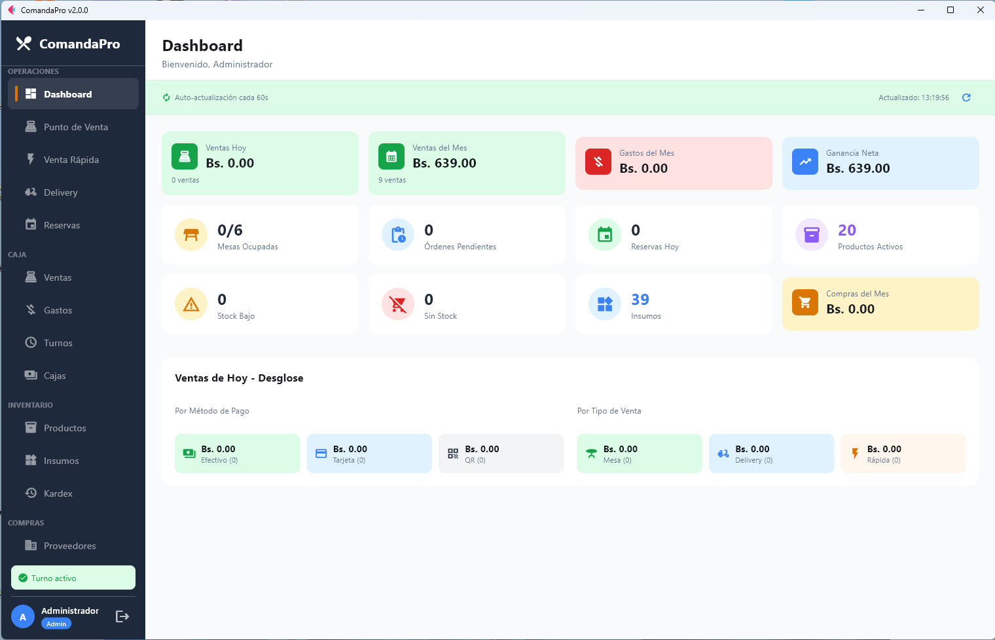Click the '9 ventas' text
Image resolution: width=995 pixels, height=640 pixels.
pyautogui.click(x=392, y=180)
